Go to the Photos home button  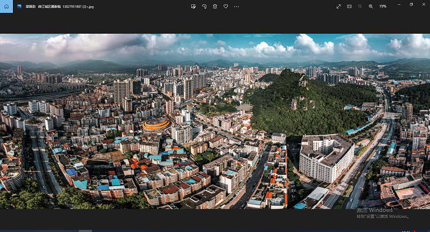[x=6, y=6]
